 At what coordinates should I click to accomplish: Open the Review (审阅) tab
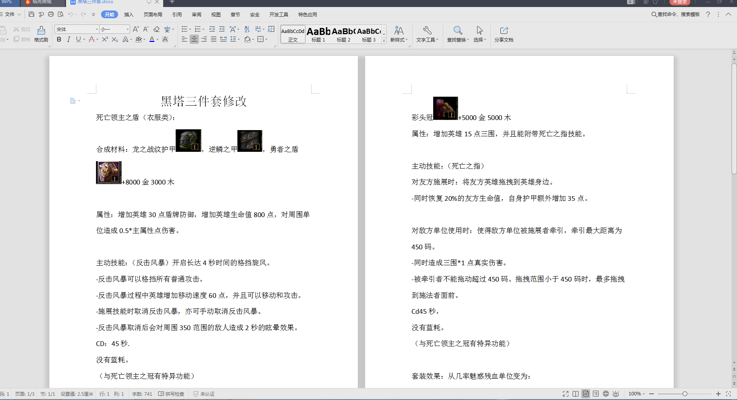[x=197, y=14]
